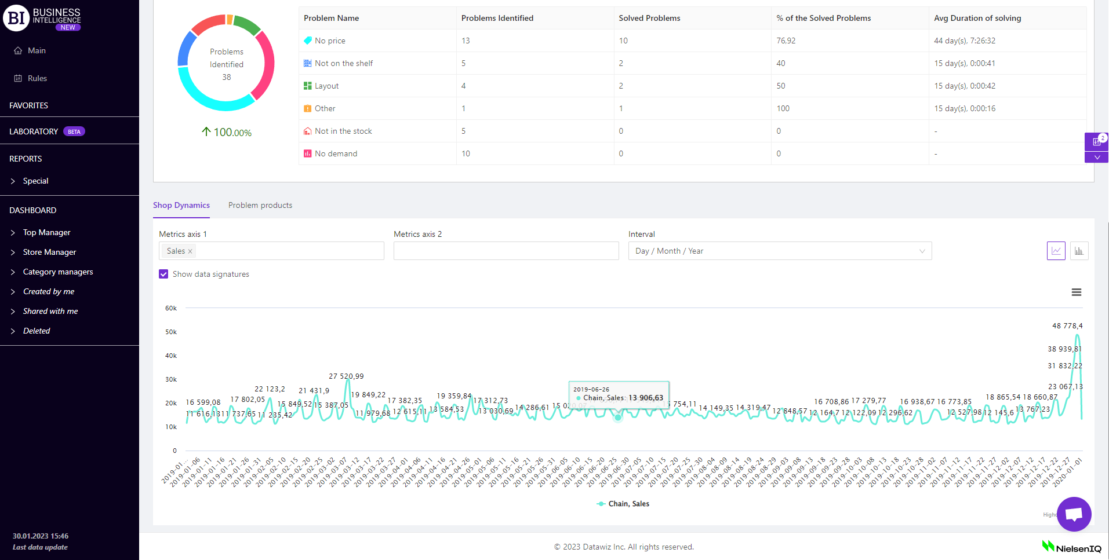Remove the Sales metric tag
1109x560 pixels.
click(190, 251)
